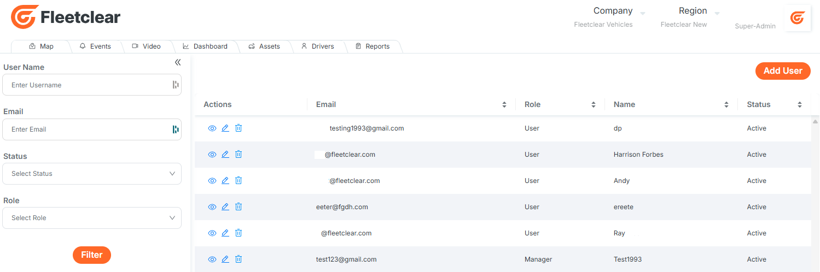View details of user dp via eye icon

point(212,128)
